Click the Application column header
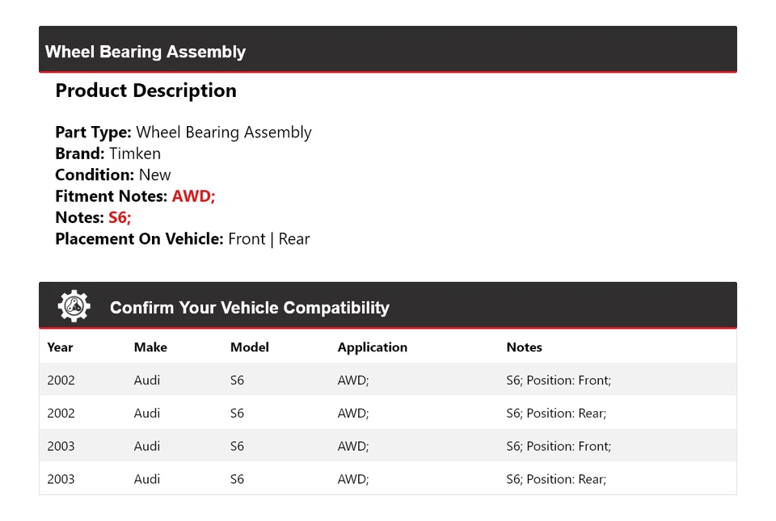The image size is (776, 521). (x=372, y=347)
